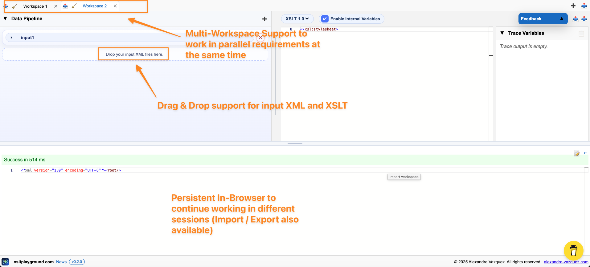
Task: Open the News link in the footer
Action: pos(61,262)
